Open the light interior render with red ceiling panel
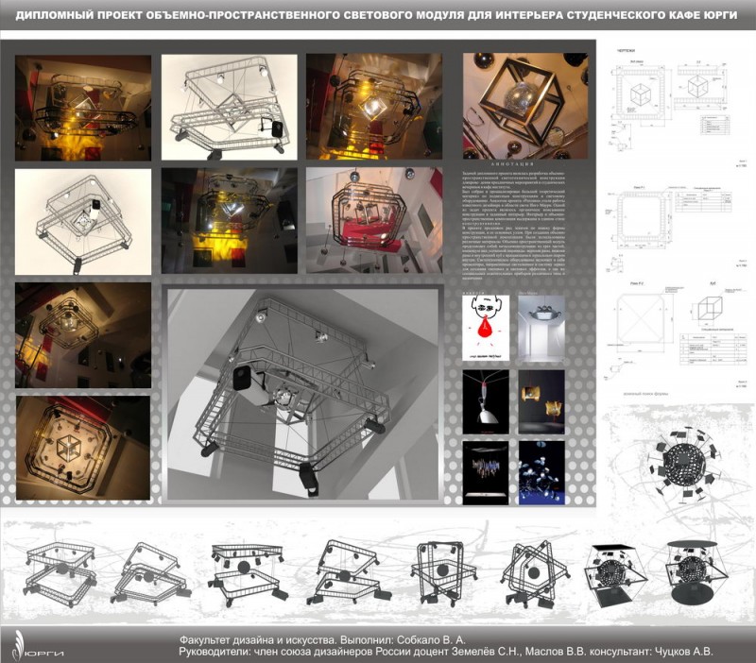Screen dimensions: 756x663 pos(374,220)
